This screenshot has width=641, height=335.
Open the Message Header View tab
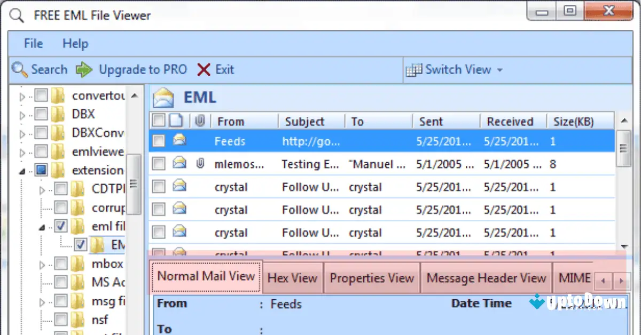pos(486,277)
